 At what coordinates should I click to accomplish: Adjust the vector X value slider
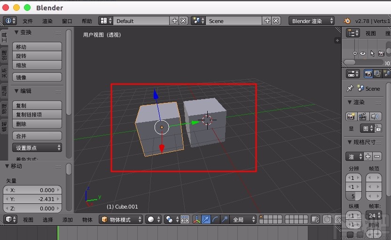click(x=32, y=190)
